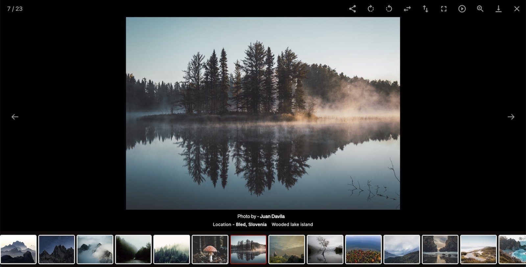Click the main wooded lake island photo
The height and width of the screenshot is (267, 526).
click(x=263, y=113)
